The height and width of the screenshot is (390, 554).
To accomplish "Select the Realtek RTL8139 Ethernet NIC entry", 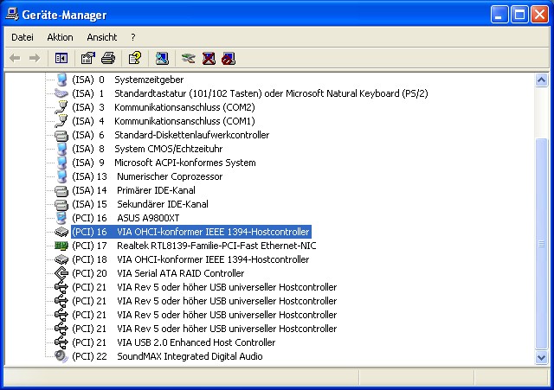I will point(194,246).
